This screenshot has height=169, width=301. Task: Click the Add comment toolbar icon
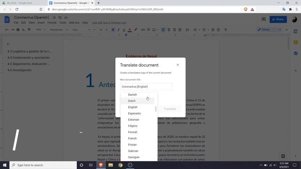pos(149,30)
